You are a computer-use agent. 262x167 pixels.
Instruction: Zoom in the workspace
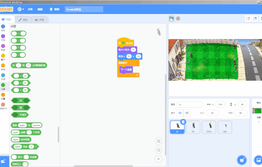pos(158,141)
